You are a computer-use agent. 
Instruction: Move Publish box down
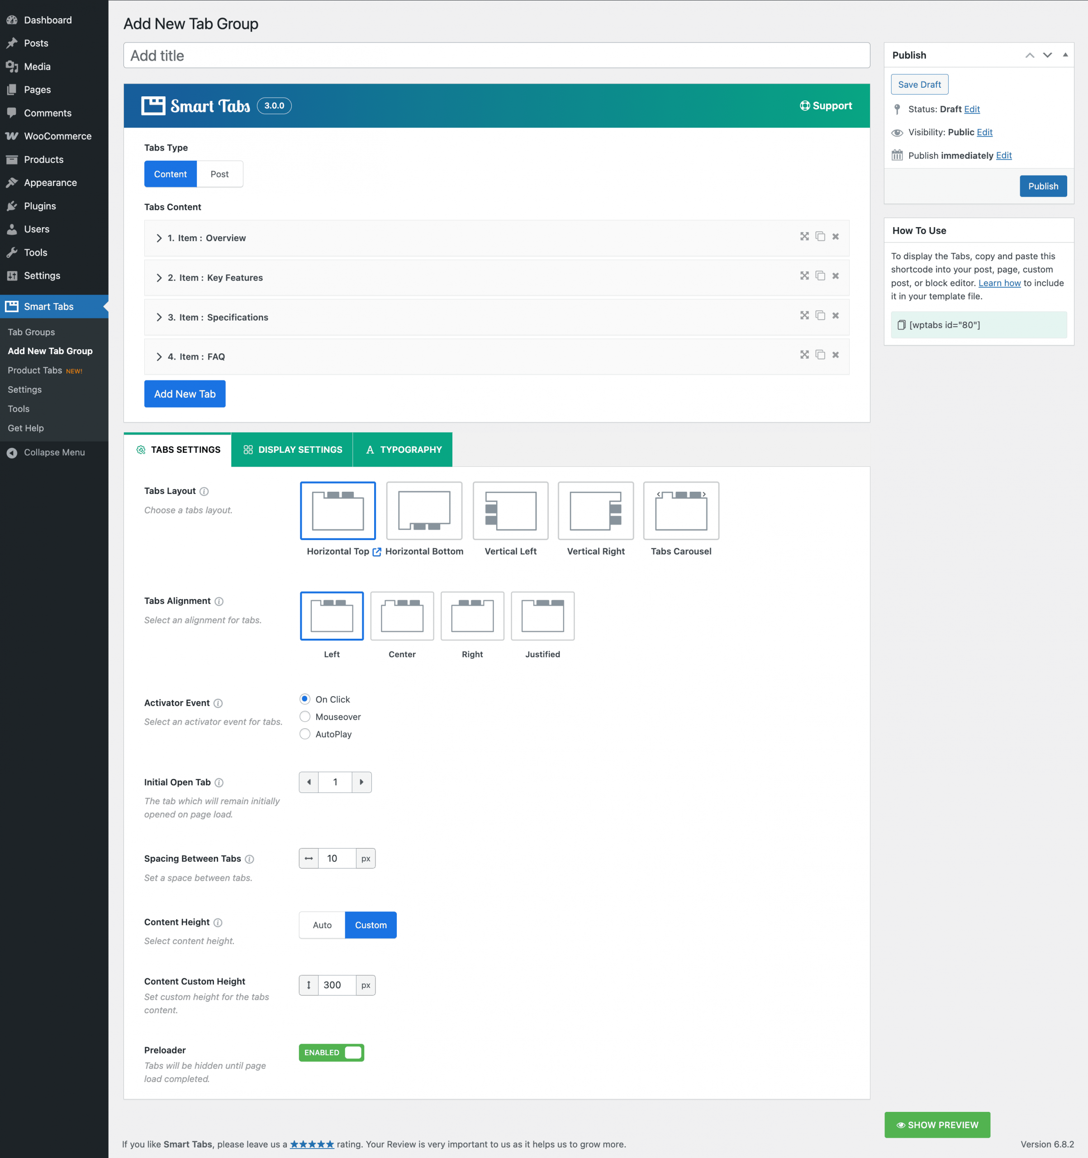point(1047,55)
